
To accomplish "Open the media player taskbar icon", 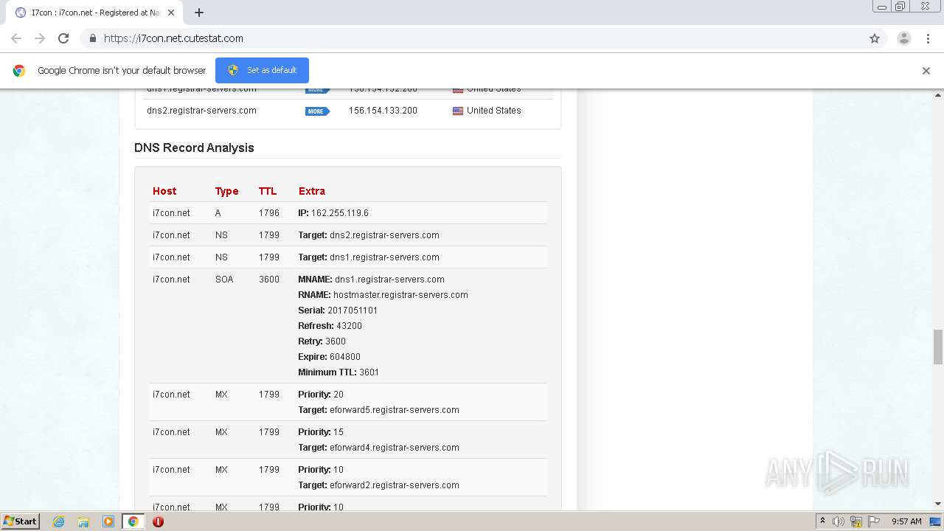I will (x=108, y=521).
